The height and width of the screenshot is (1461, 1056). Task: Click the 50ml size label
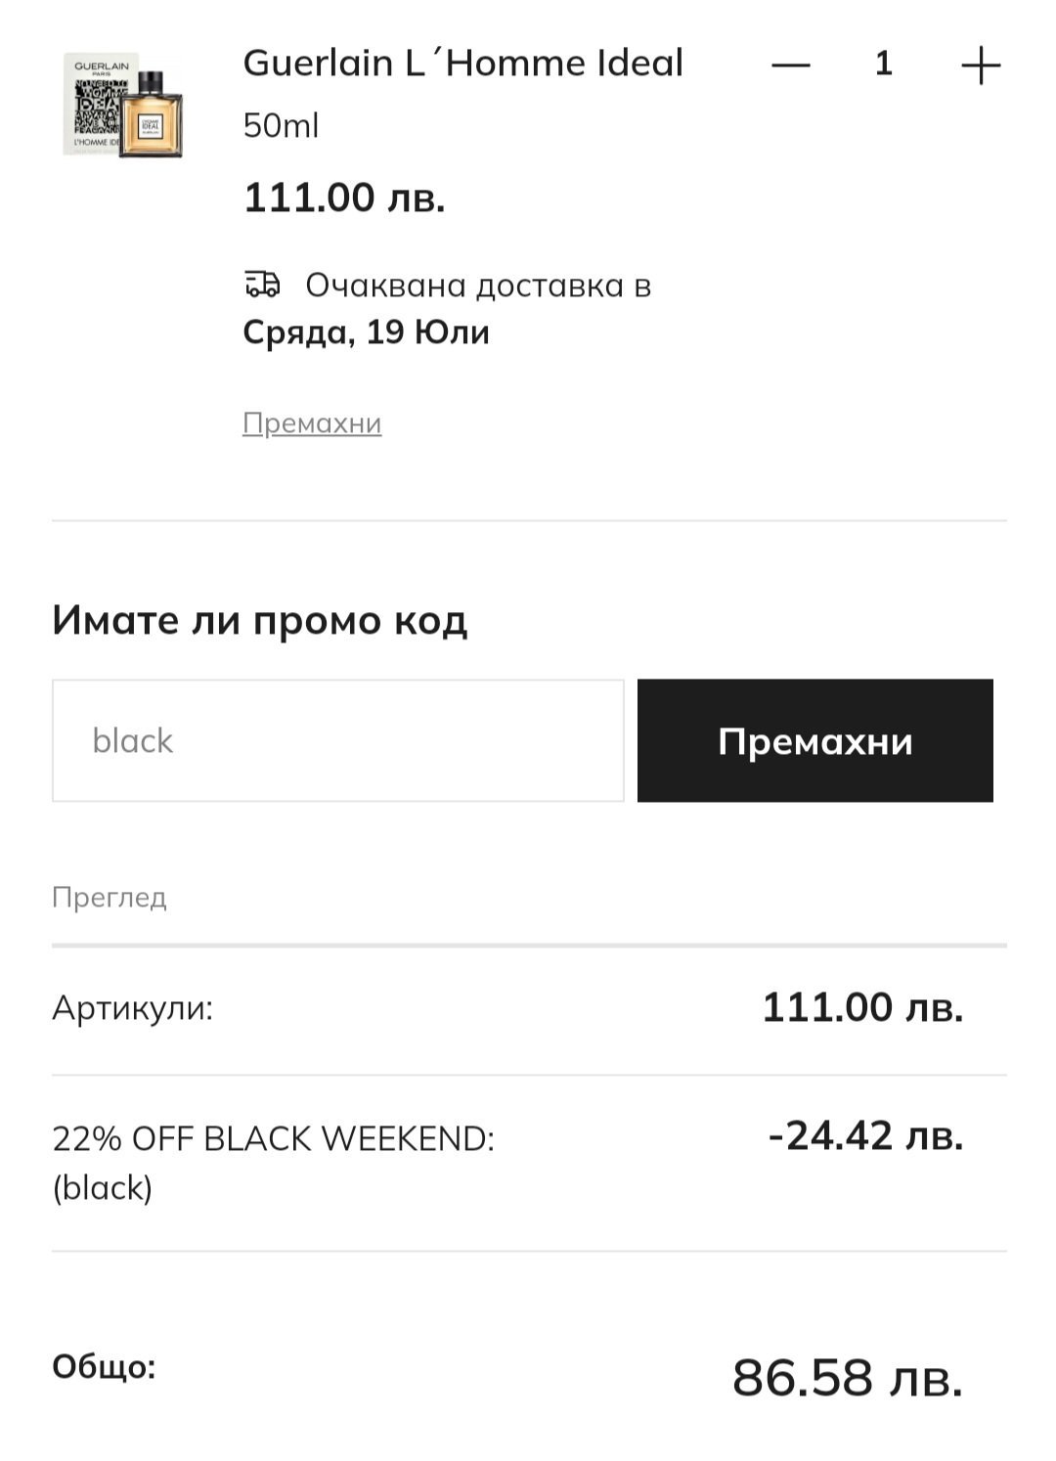click(281, 125)
